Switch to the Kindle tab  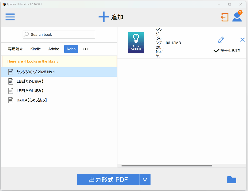tap(36, 49)
